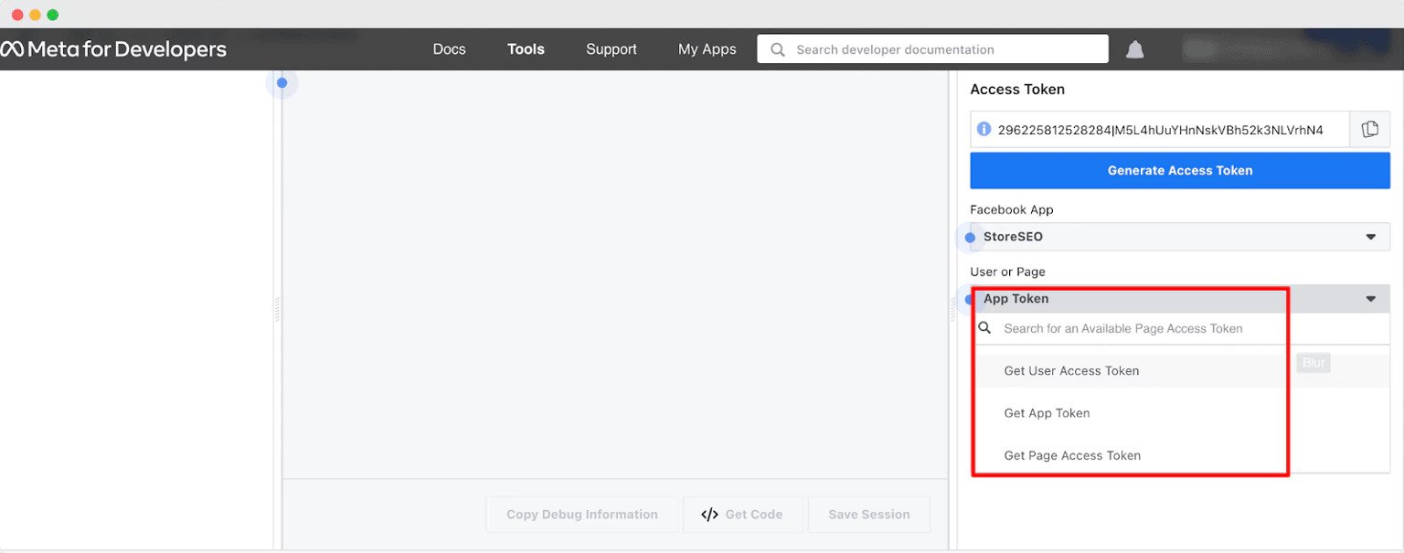Viewport: 1404px width, 553px height.
Task: Open the Support menu
Action: (x=612, y=49)
